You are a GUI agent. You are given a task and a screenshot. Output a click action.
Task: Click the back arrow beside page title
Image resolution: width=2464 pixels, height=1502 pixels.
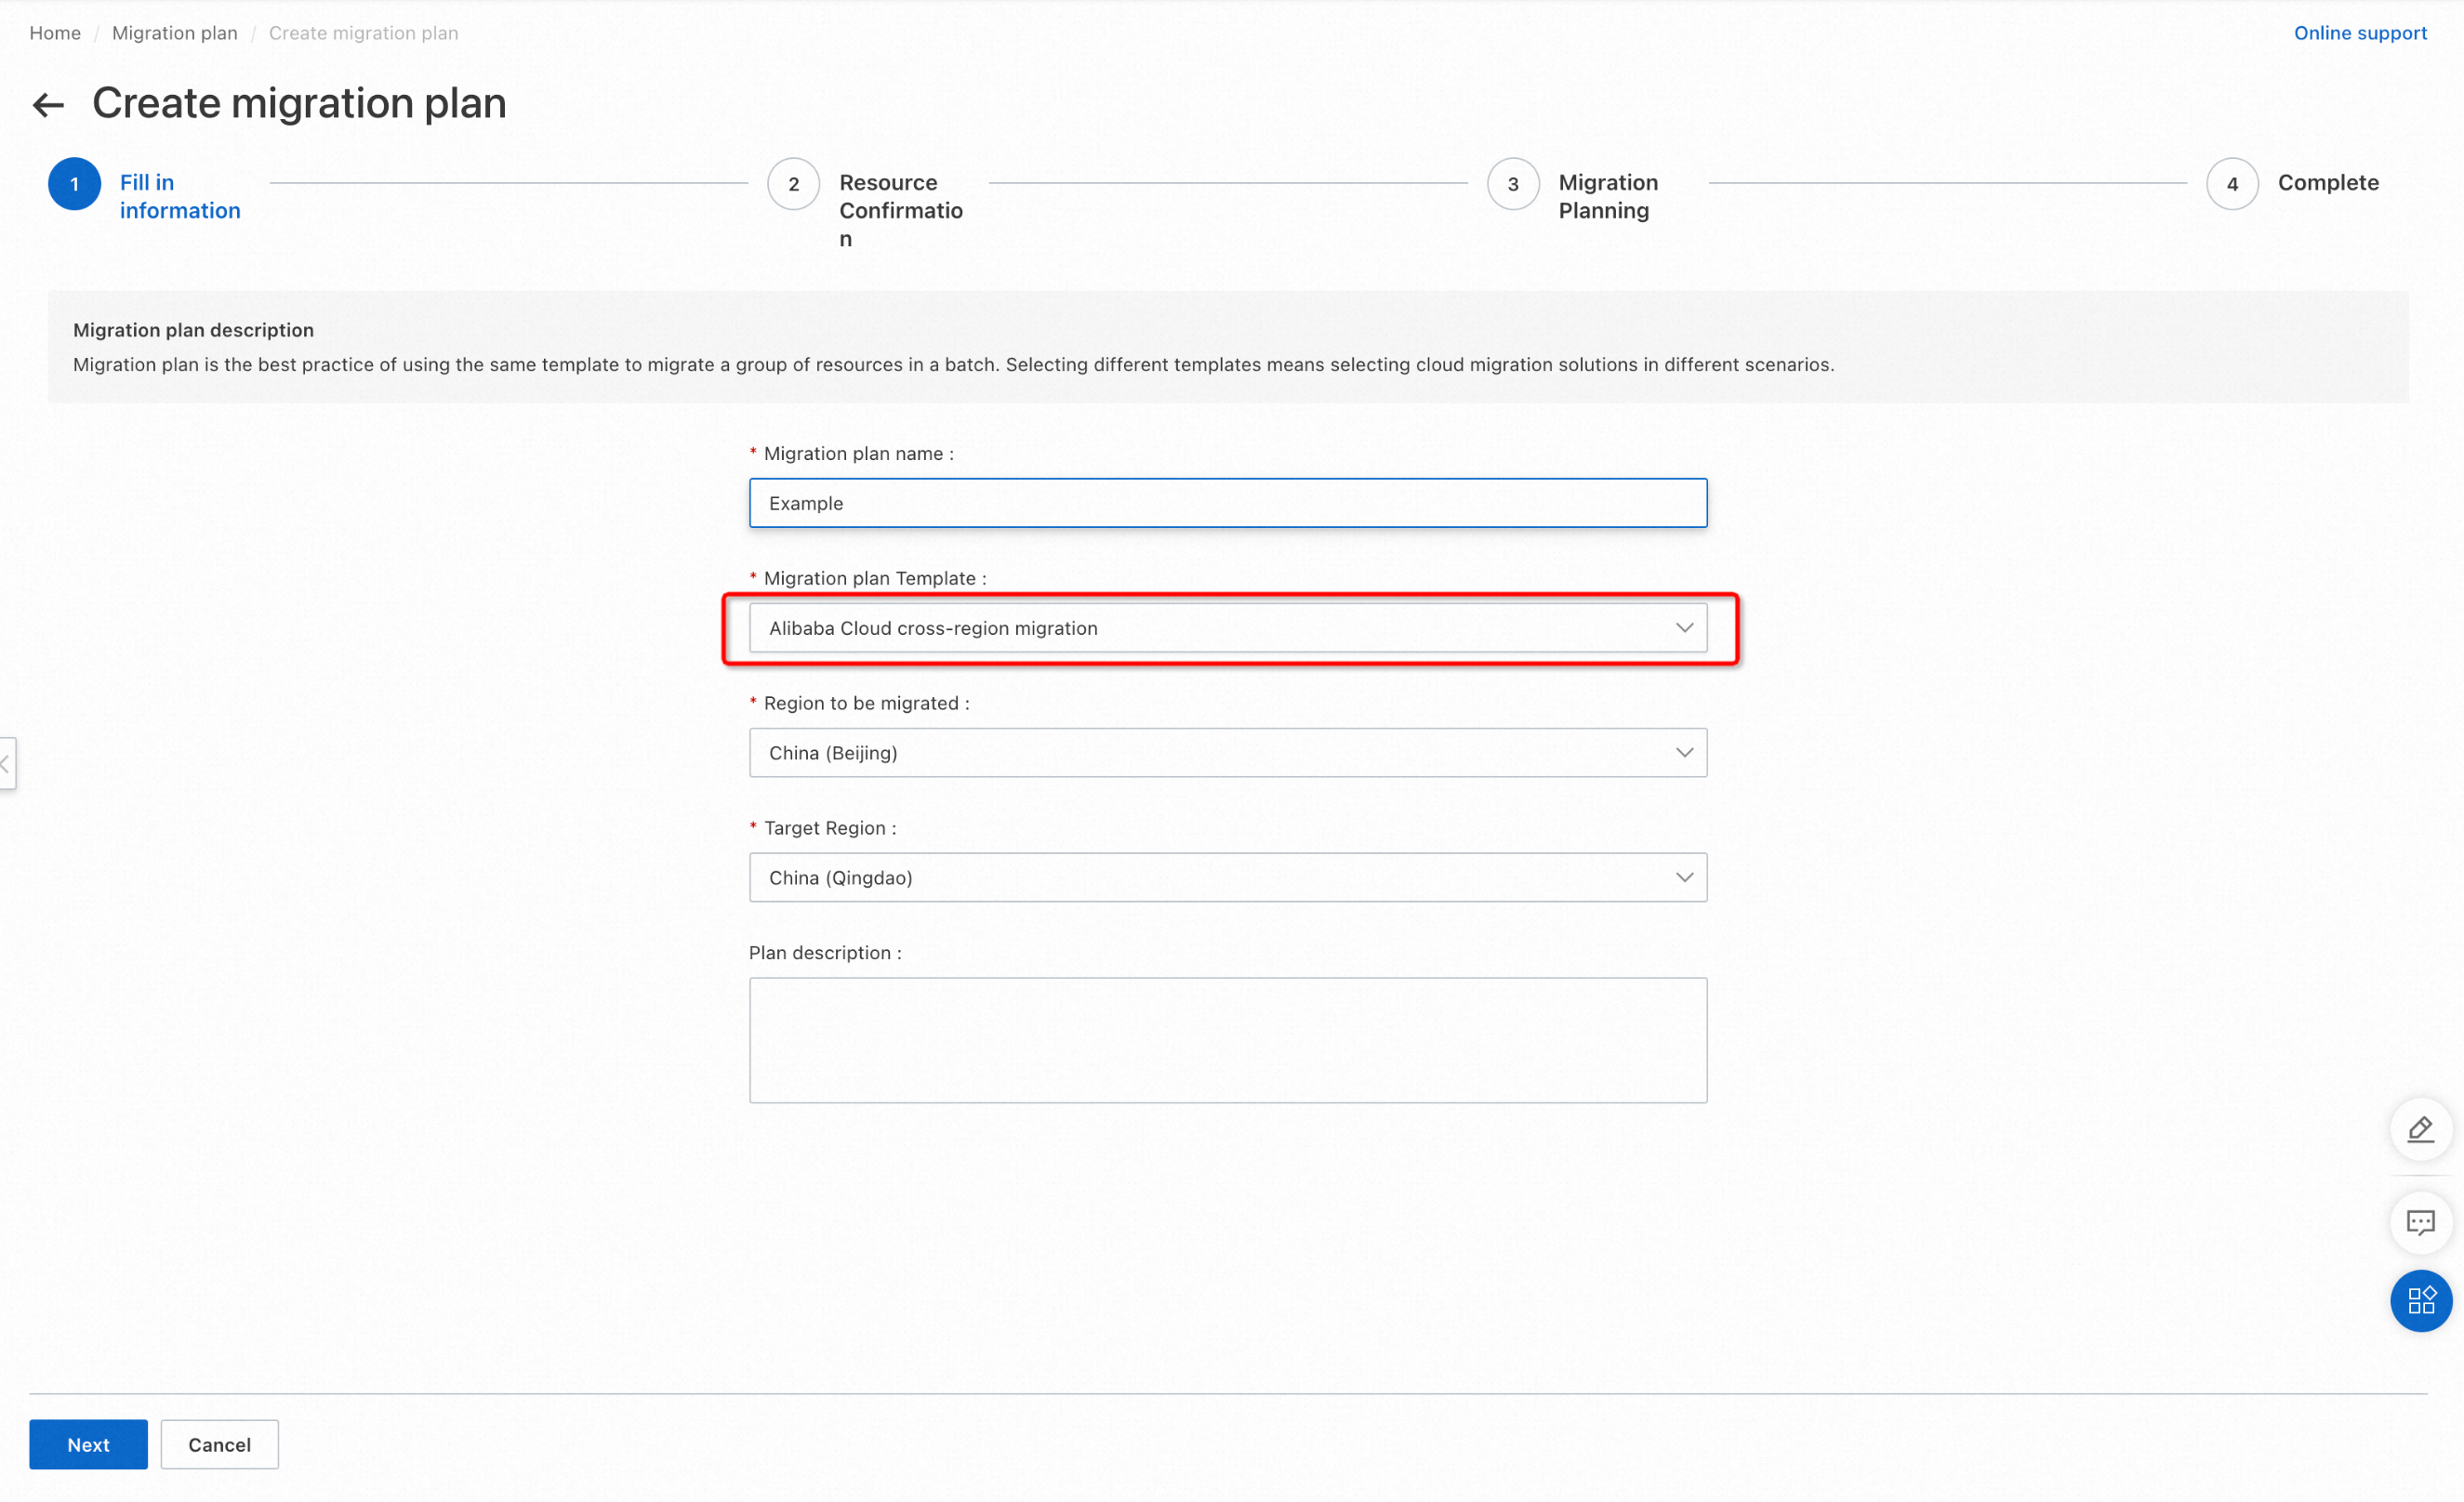(48, 105)
